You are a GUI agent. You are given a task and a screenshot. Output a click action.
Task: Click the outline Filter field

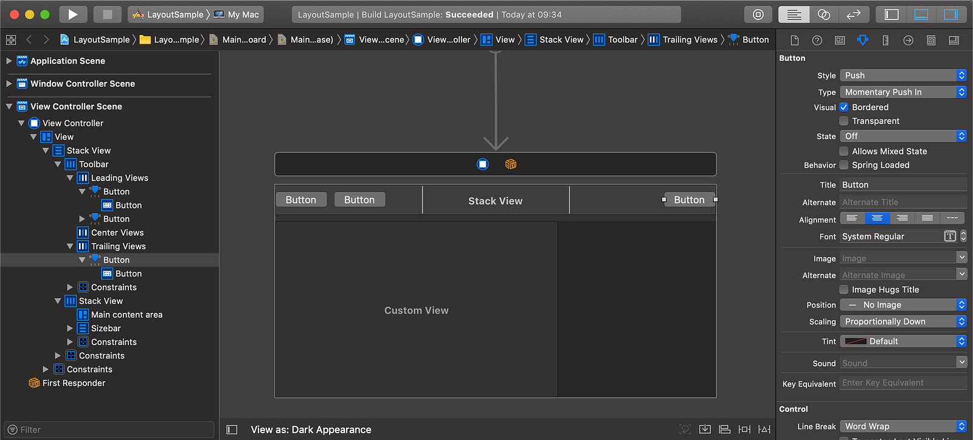109,430
